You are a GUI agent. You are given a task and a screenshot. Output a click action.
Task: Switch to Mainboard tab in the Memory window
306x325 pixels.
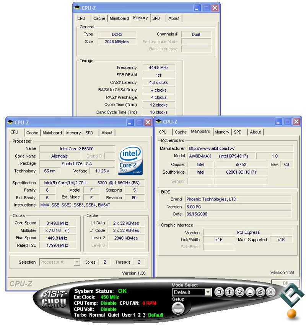pos(119,18)
